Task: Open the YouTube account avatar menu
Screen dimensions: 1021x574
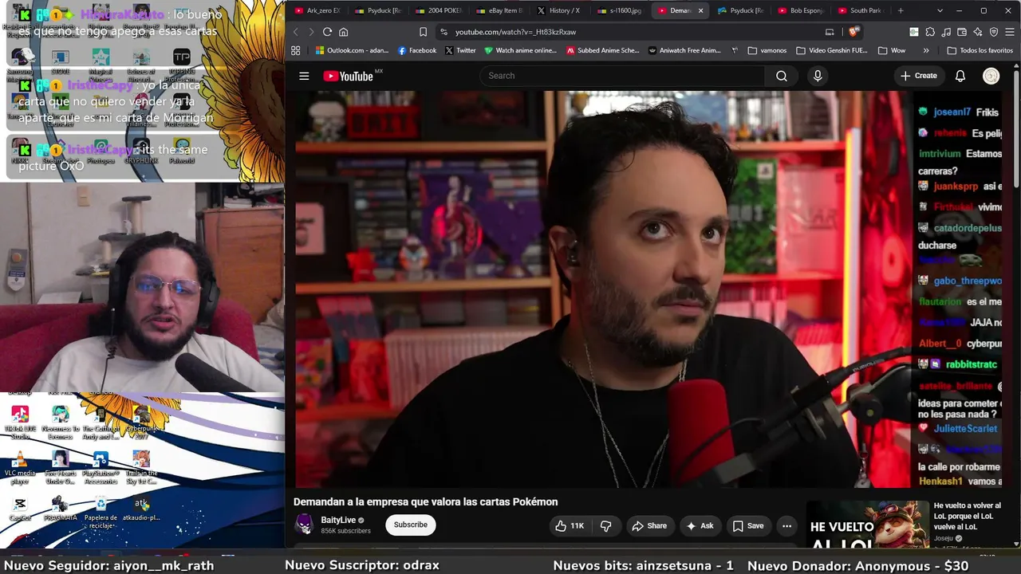Action: pos(991,76)
